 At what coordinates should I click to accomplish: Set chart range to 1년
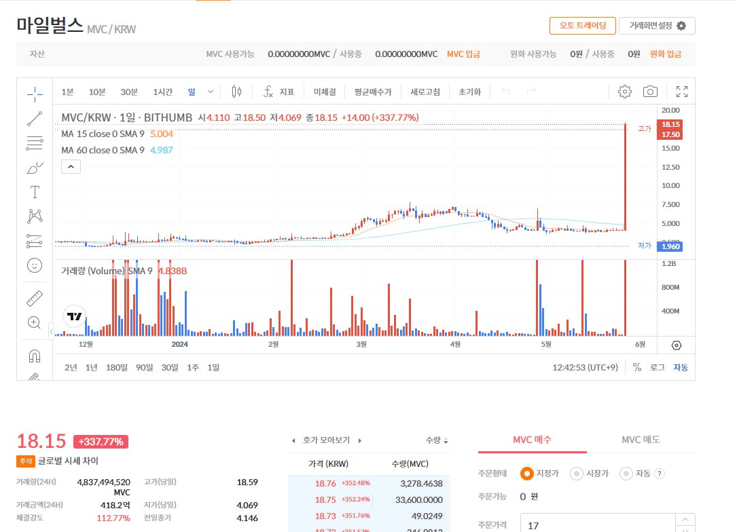[91, 367]
